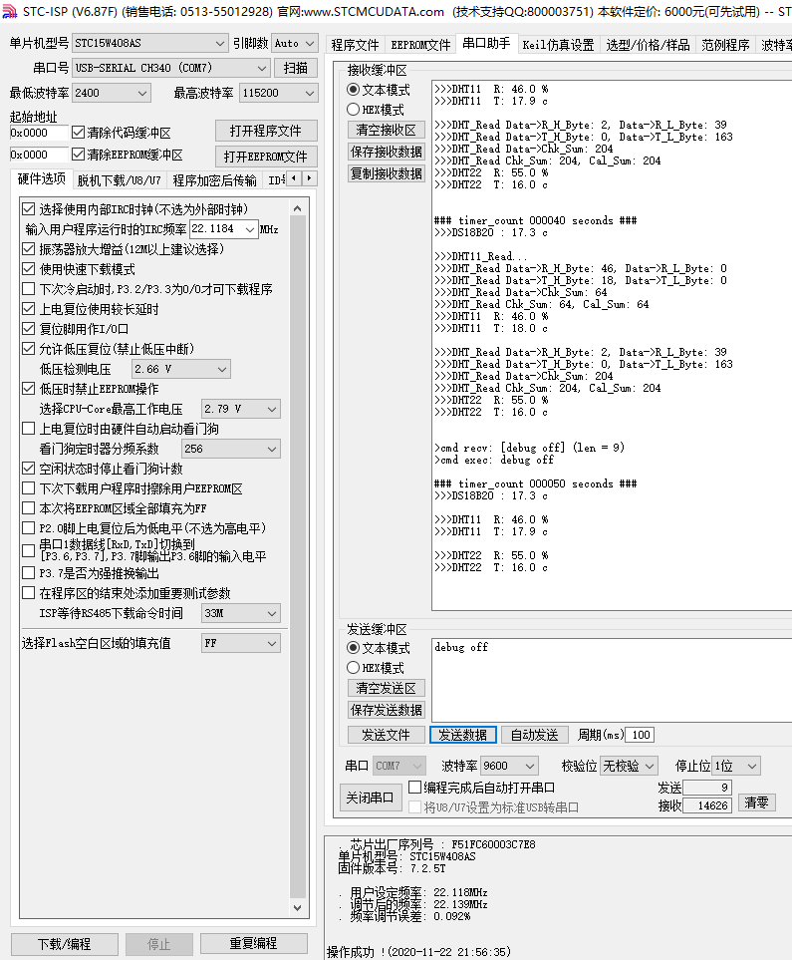Click the send buffer text area with debug off

(x=612, y=678)
